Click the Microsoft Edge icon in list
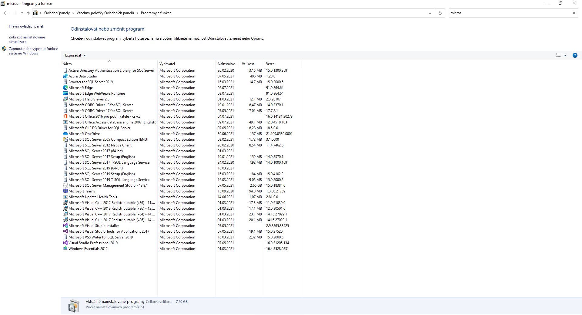Screen dimensions: 582x315 65,88
